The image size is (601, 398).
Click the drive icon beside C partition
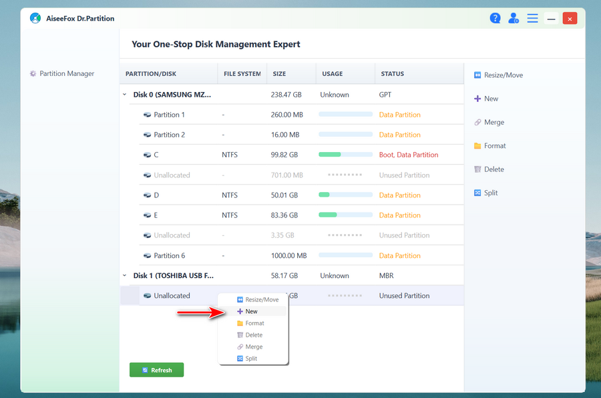[147, 155]
